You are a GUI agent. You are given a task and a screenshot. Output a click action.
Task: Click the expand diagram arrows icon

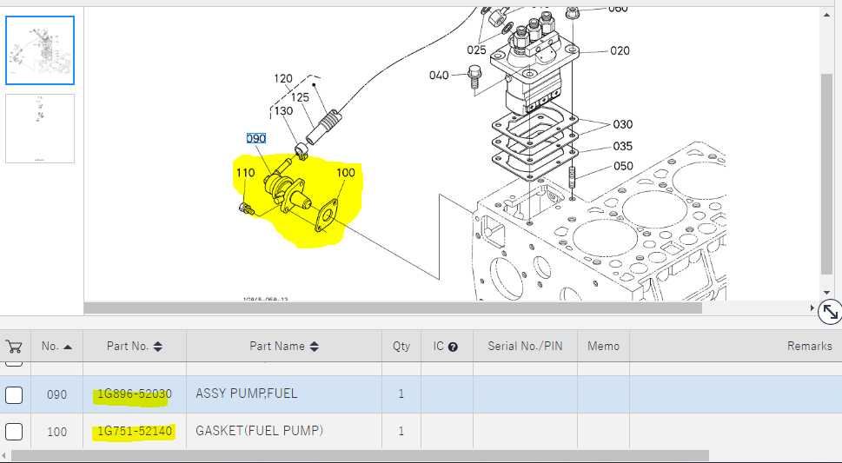tap(830, 311)
